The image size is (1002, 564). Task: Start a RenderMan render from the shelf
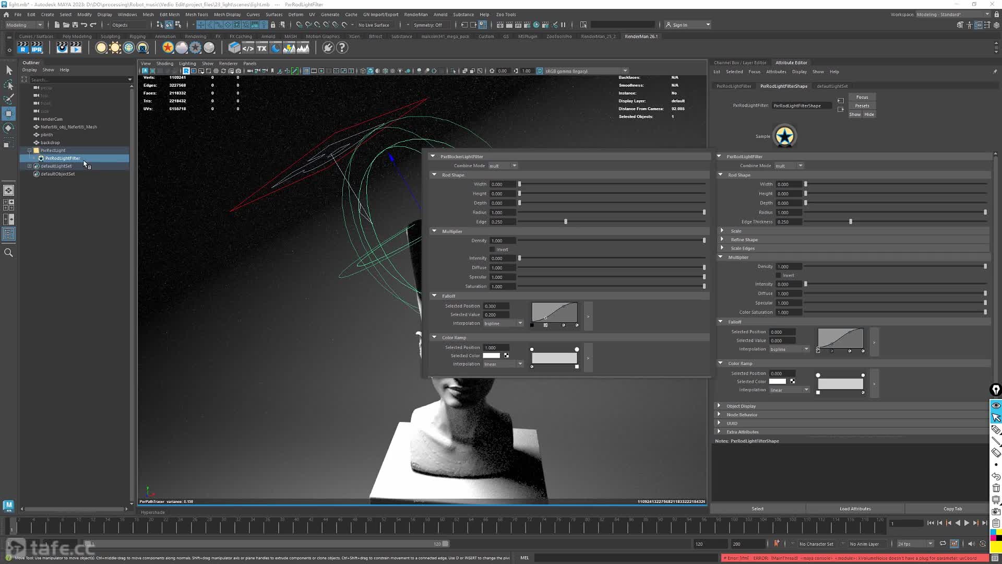23,48
